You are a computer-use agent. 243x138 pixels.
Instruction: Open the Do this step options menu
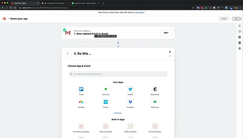(170, 56)
